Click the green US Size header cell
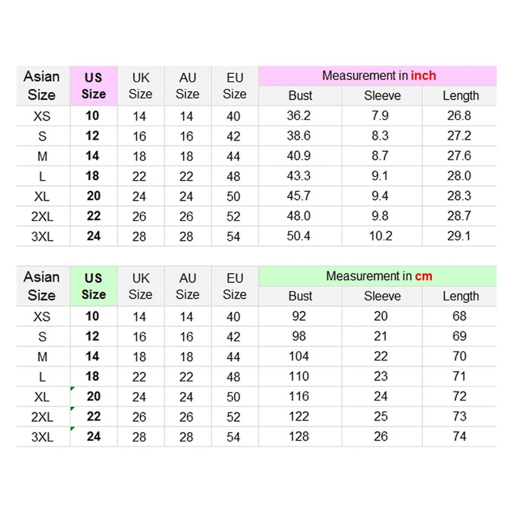Screen dimensions: 513x513 point(94,286)
